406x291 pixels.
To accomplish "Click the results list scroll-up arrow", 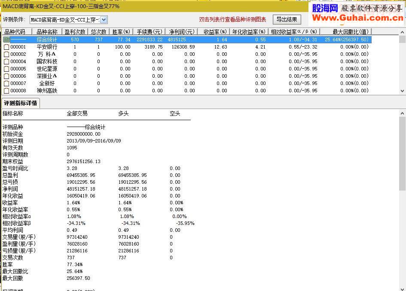I will (x=402, y=32).
